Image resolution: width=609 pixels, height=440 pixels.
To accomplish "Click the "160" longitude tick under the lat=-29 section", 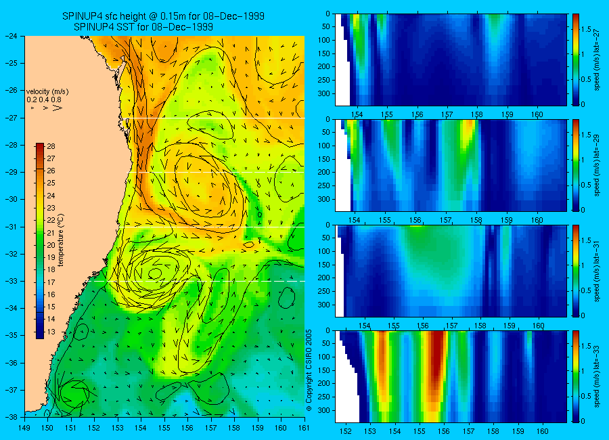I will click(x=537, y=220).
